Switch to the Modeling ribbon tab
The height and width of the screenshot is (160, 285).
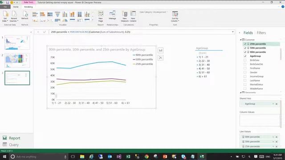[x=28, y=7]
